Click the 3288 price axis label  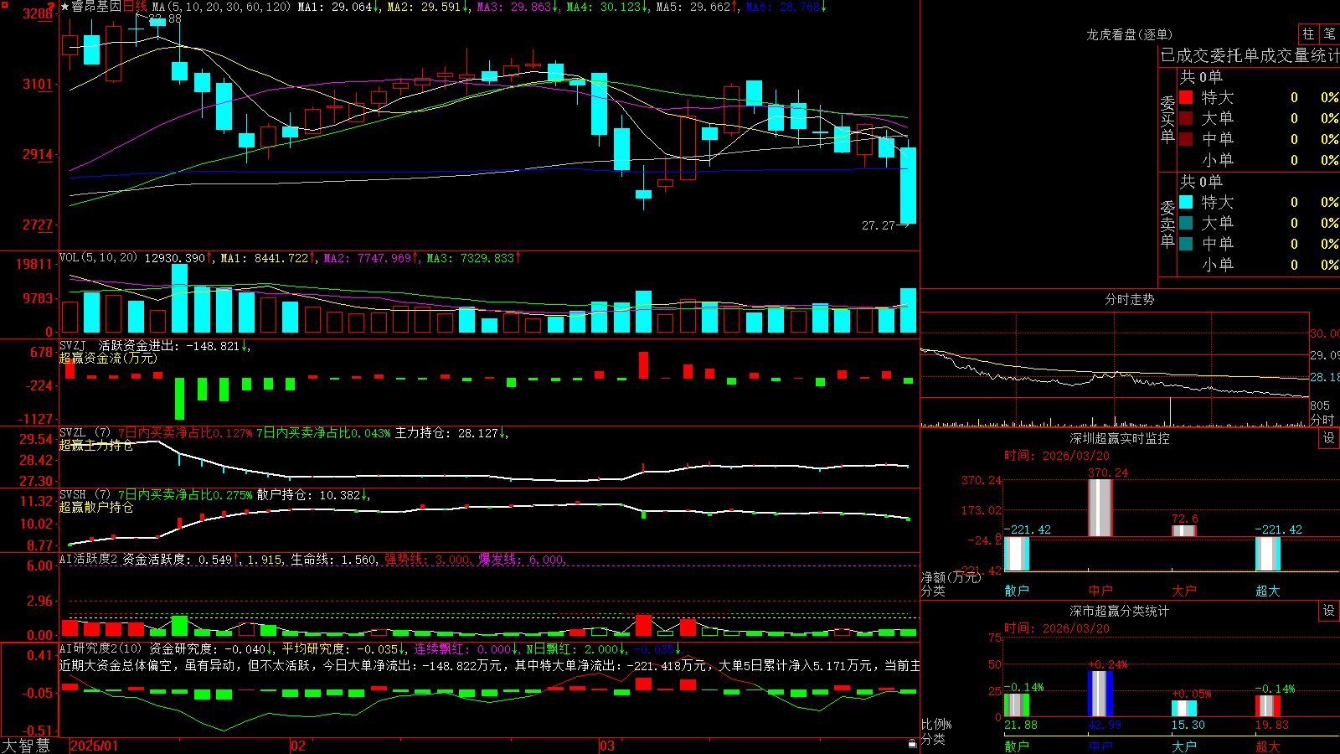coord(37,13)
